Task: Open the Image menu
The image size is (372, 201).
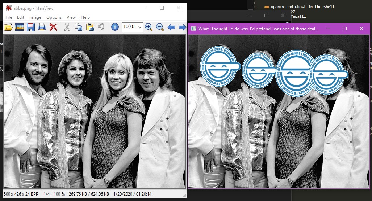Action: point(35,17)
